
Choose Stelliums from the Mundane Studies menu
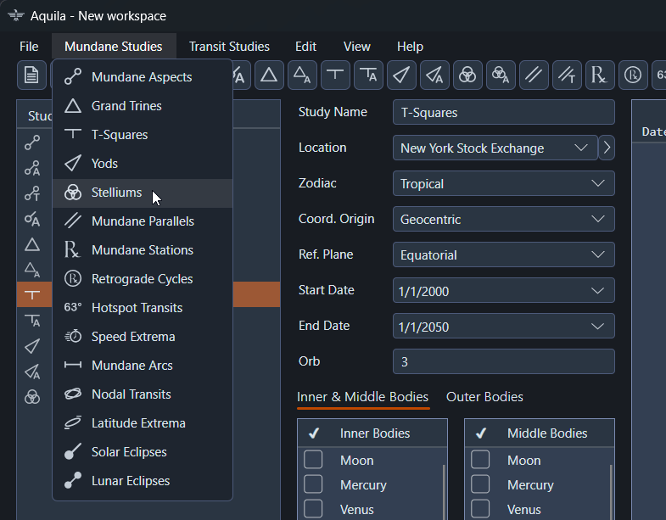[143, 193]
